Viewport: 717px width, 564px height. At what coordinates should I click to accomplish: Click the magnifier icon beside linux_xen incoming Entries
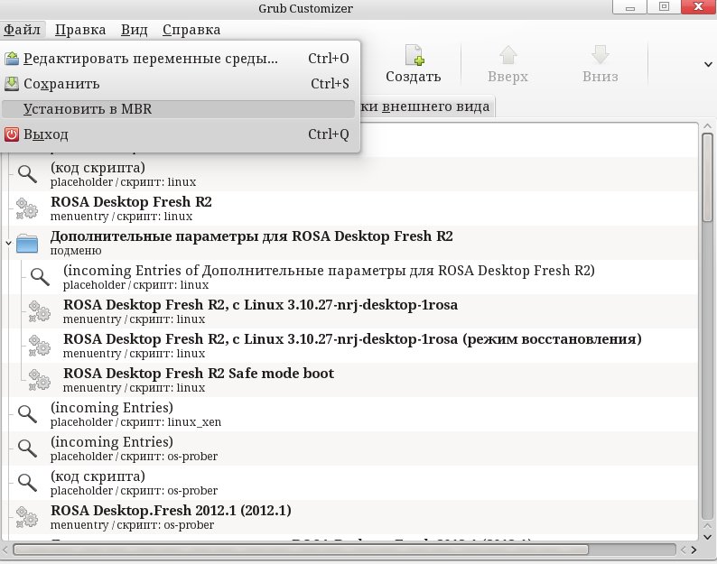click(x=28, y=413)
